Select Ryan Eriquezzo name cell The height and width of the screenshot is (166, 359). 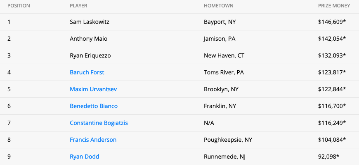(90, 55)
